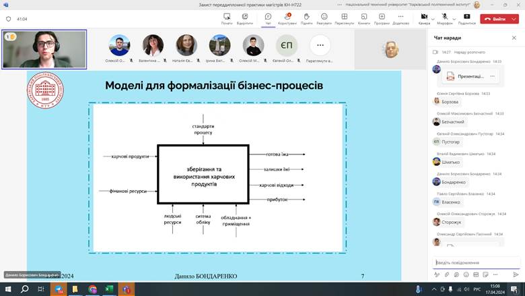
Task: Select the ЄП participant avatar
Action: 286,45
